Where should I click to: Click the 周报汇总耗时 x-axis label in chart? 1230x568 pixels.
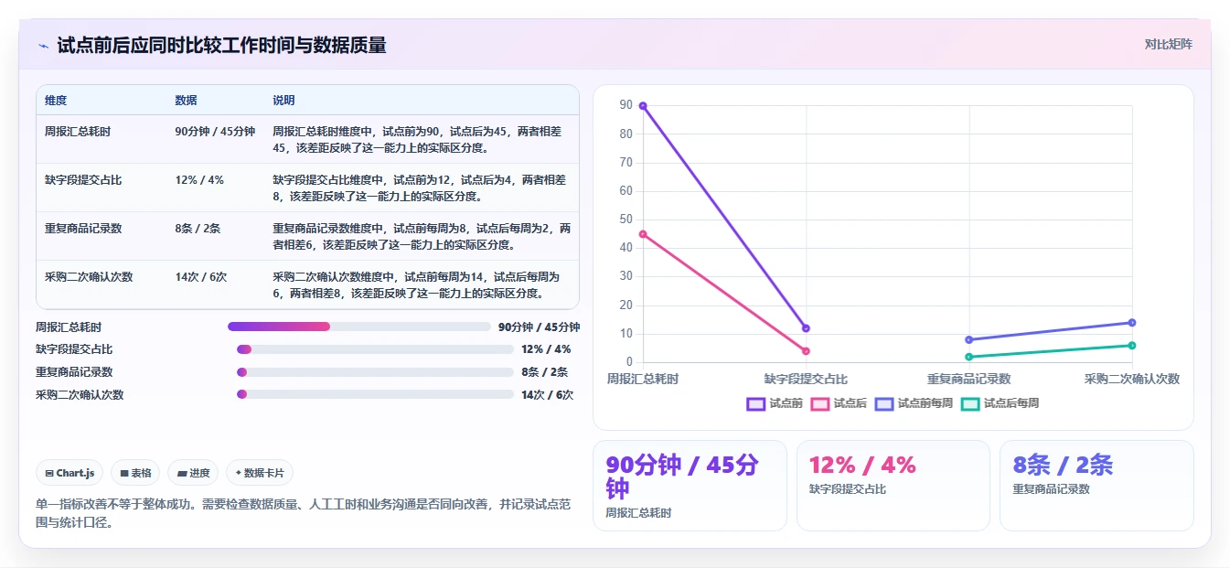pyautogui.click(x=643, y=379)
